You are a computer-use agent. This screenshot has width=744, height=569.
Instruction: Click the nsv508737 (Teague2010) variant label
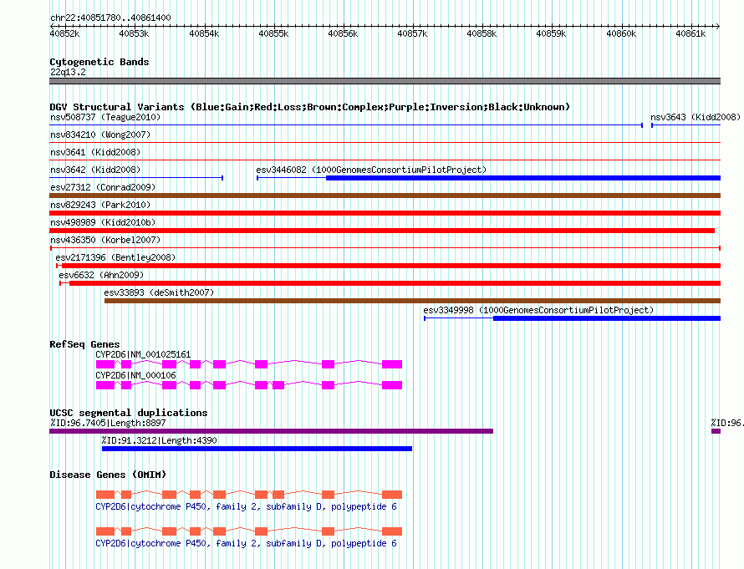[x=105, y=117]
